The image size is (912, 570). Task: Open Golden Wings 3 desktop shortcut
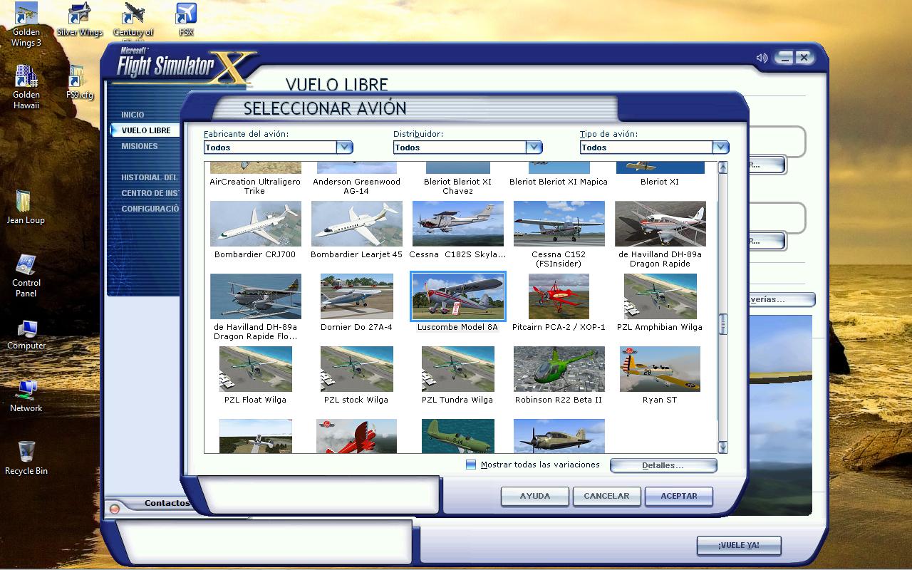26,24
